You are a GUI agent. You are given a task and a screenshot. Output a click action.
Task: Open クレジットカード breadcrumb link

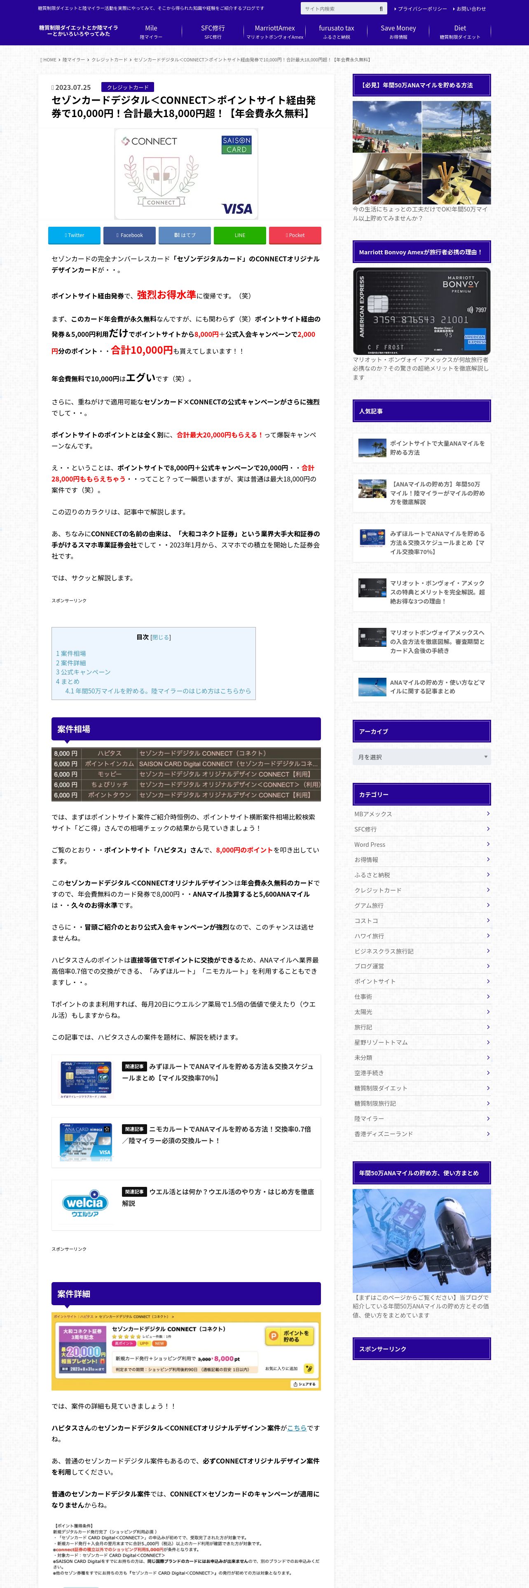pos(110,60)
